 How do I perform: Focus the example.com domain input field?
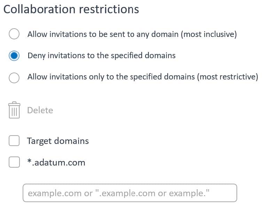coord(130,193)
